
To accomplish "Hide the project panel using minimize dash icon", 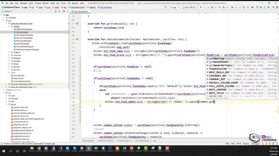I will (68, 11).
